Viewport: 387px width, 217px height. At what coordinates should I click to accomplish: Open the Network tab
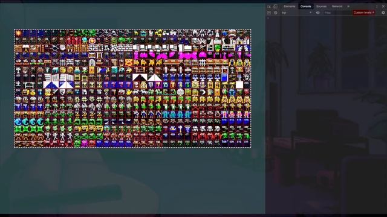point(337,7)
